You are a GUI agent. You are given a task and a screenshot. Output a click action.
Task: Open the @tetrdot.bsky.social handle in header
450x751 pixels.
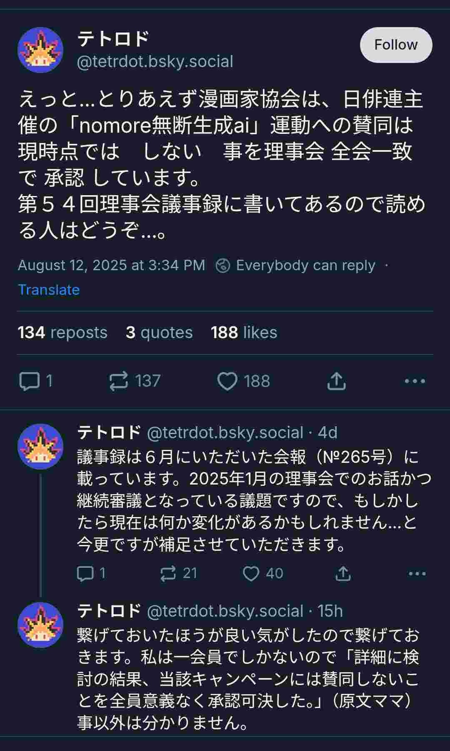click(x=155, y=62)
